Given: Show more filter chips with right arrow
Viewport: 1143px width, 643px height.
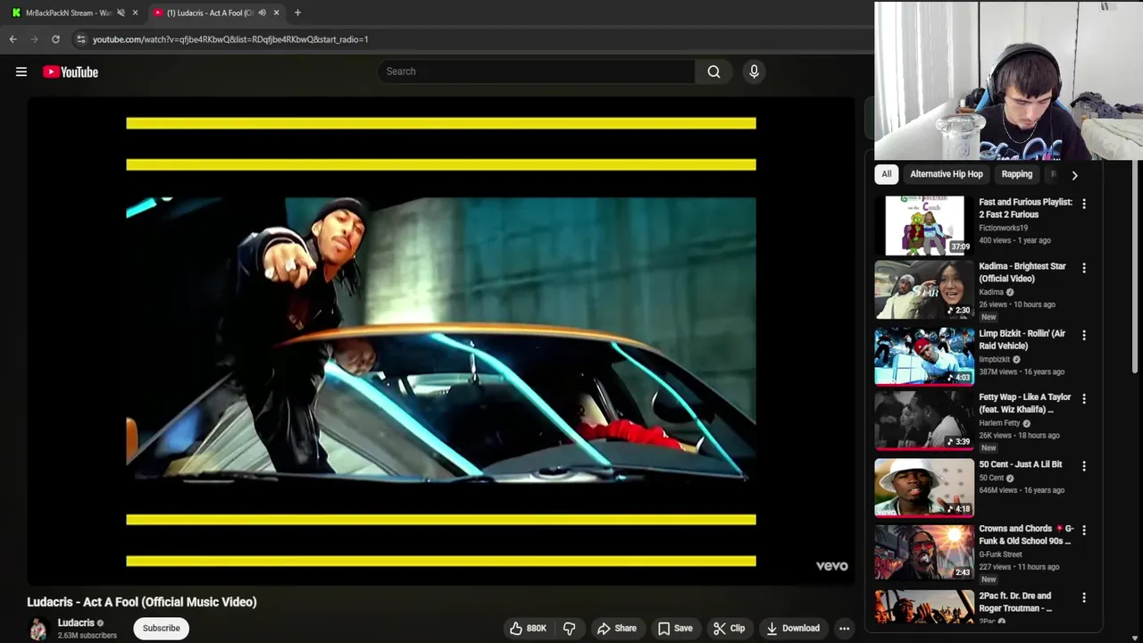Looking at the screenshot, I should (1074, 175).
